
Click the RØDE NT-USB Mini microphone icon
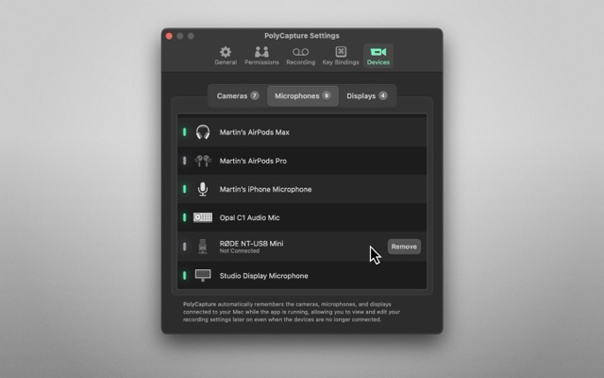tap(203, 247)
